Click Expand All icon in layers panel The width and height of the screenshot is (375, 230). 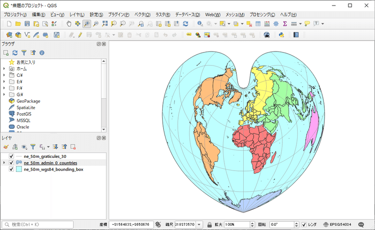coord(55,147)
